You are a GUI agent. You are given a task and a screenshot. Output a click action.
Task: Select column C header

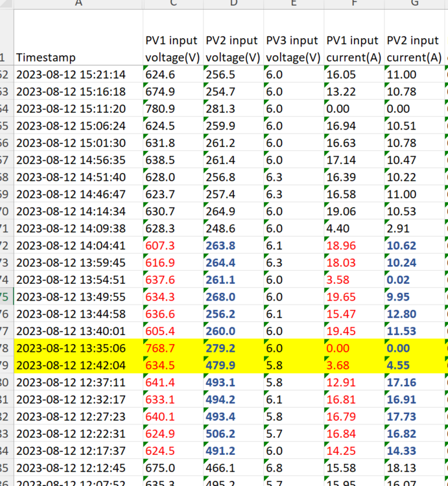point(173,4)
